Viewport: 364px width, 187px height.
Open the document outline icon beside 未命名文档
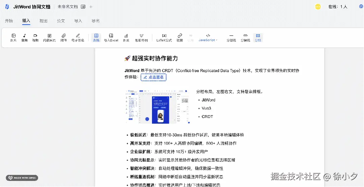83,7
